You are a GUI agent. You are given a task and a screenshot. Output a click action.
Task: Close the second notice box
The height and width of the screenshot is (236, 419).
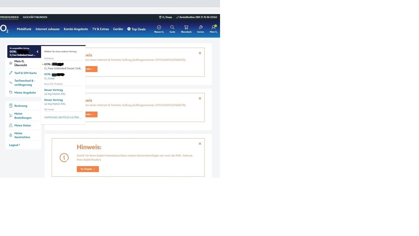click(x=200, y=98)
